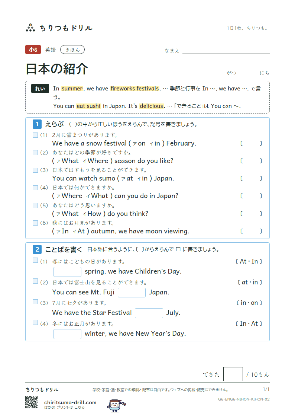Click the えらぶ section heading
Viewport: 295px width, 418px height.
[x=55, y=124]
